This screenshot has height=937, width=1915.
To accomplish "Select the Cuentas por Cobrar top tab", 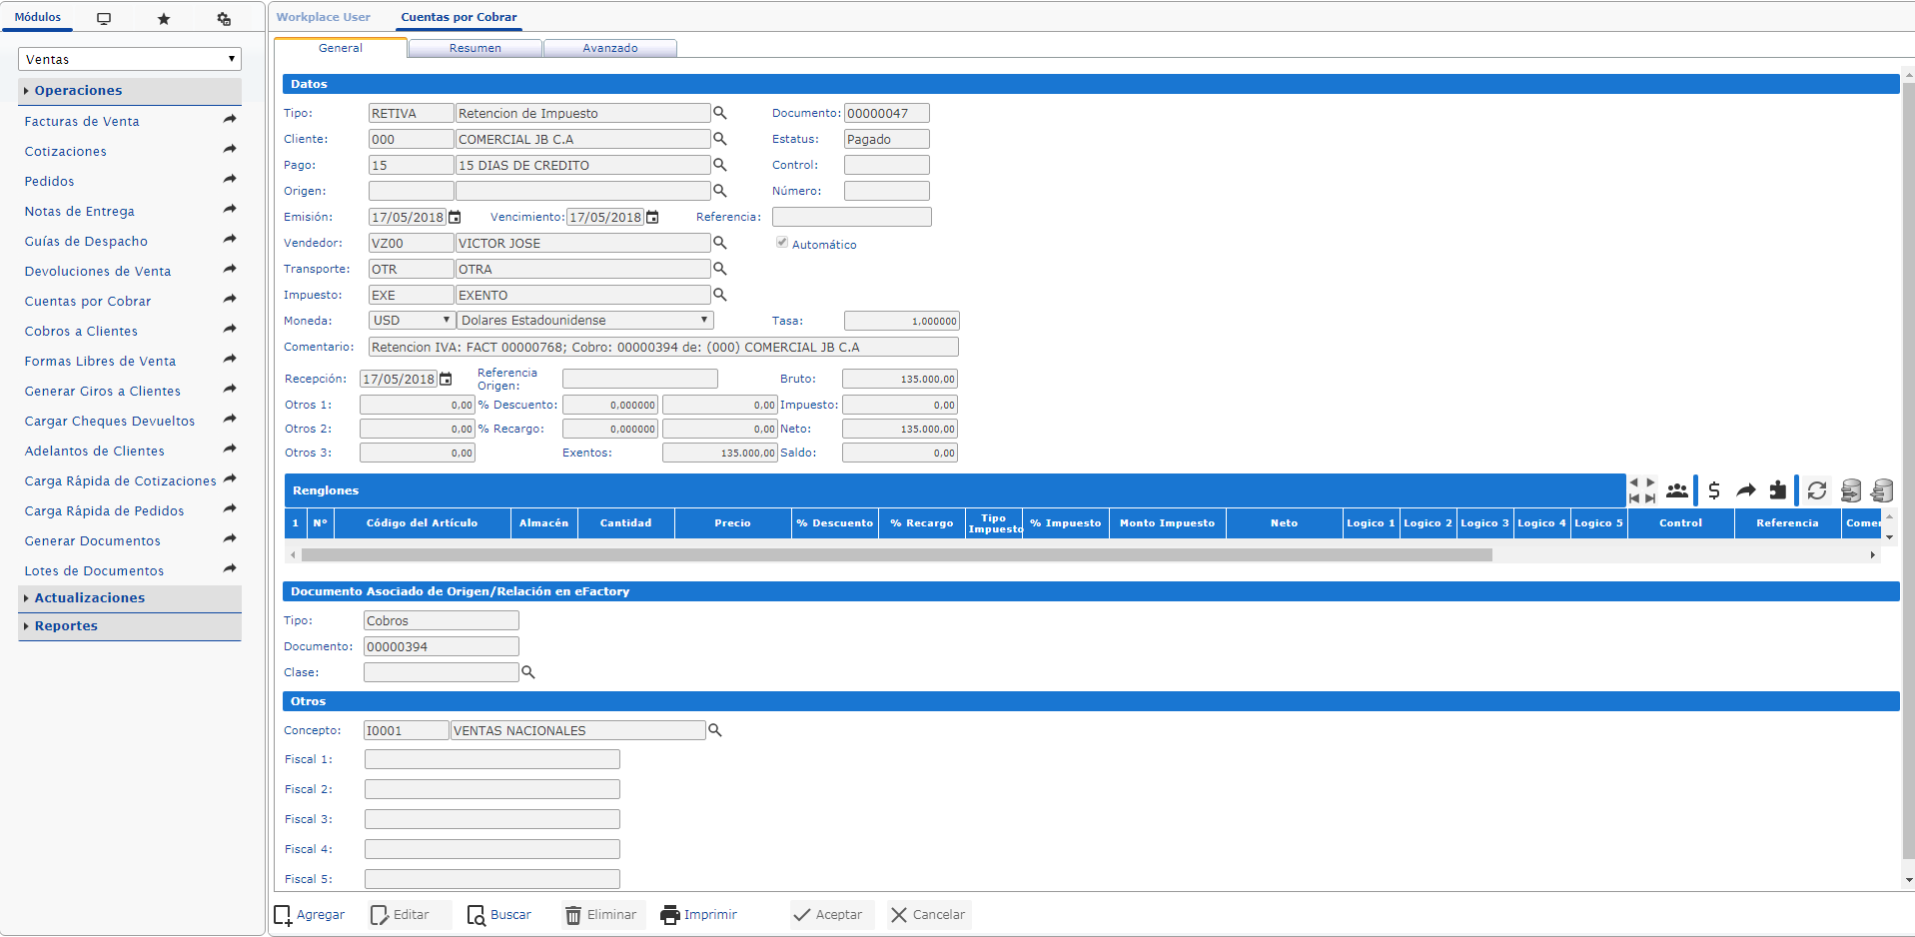I will (459, 17).
